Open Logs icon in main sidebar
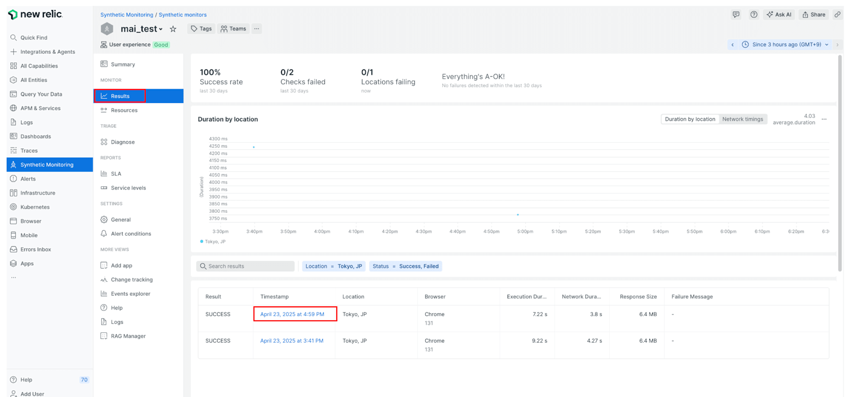The height and width of the screenshot is (397, 848). click(x=14, y=122)
